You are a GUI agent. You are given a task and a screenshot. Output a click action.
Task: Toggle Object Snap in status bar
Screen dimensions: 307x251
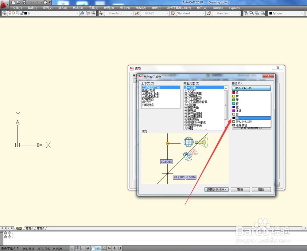pyautogui.click(x=93, y=248)
